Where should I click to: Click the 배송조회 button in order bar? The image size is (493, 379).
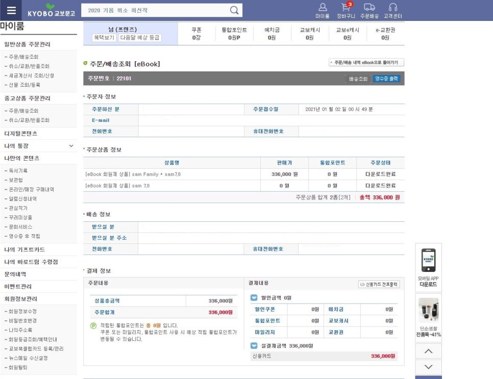click(358, 79)
